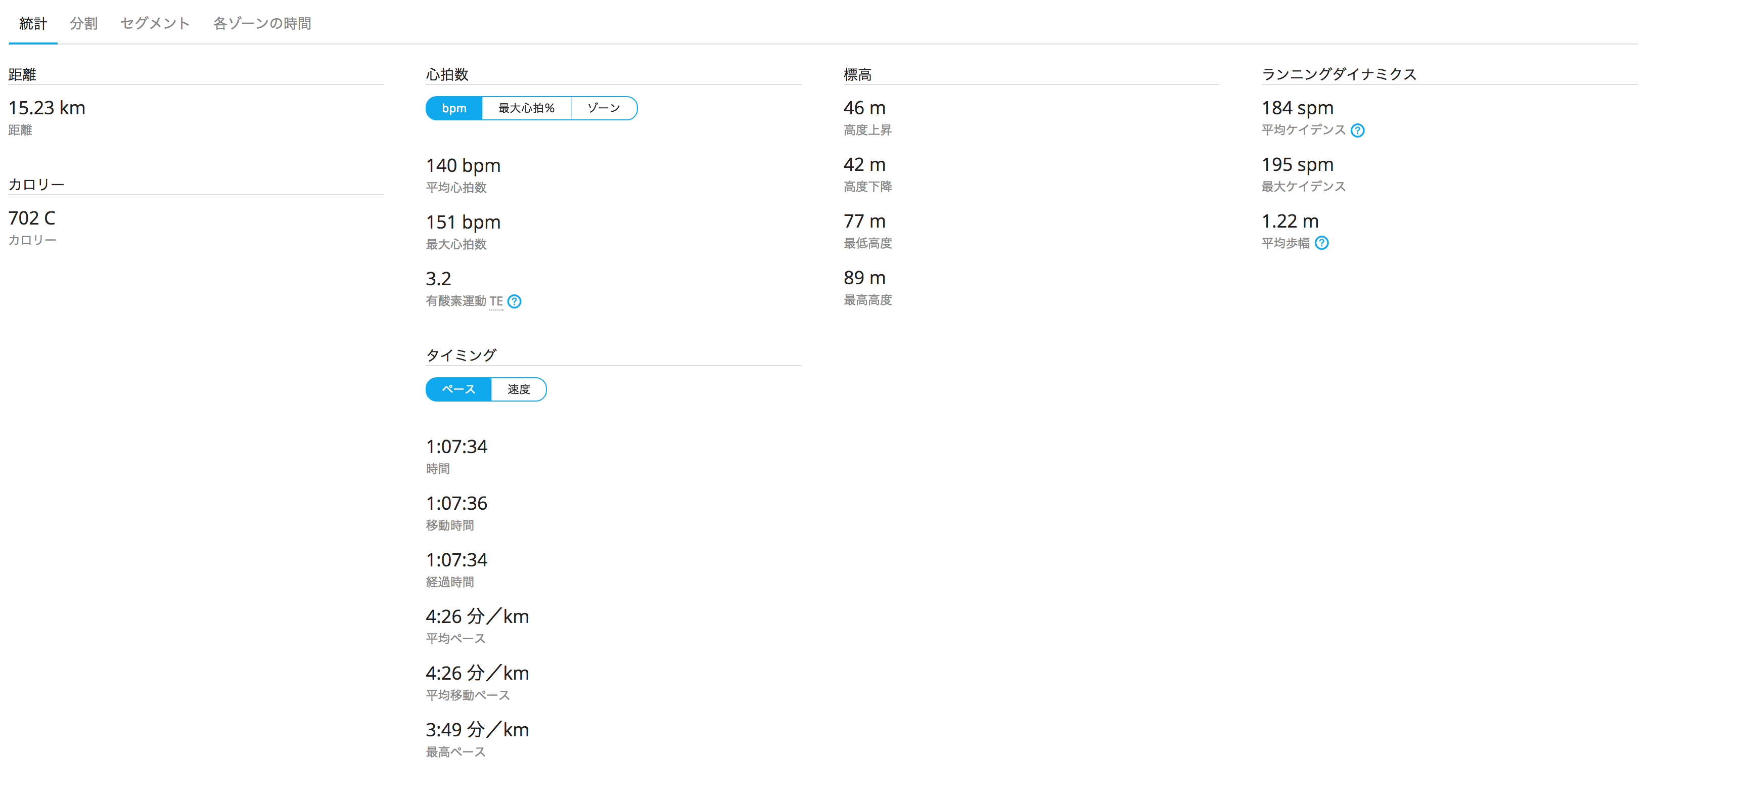Image resolution: width=1745 pixels, height=796 pixels.
Task: Click the 15.23 km distance value
Action: pyautogui.click(x=47, y=108)
